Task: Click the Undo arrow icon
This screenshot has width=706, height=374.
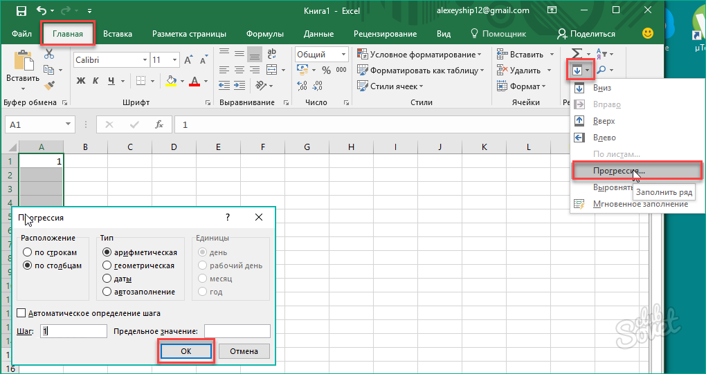Action: 42,11
